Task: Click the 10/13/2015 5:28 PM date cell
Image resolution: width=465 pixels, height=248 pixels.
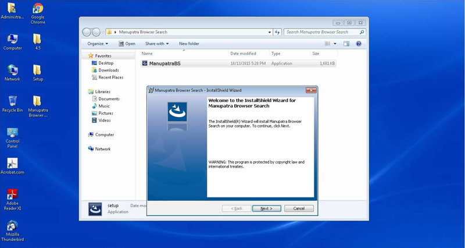Action: click(x=248, y=63)
